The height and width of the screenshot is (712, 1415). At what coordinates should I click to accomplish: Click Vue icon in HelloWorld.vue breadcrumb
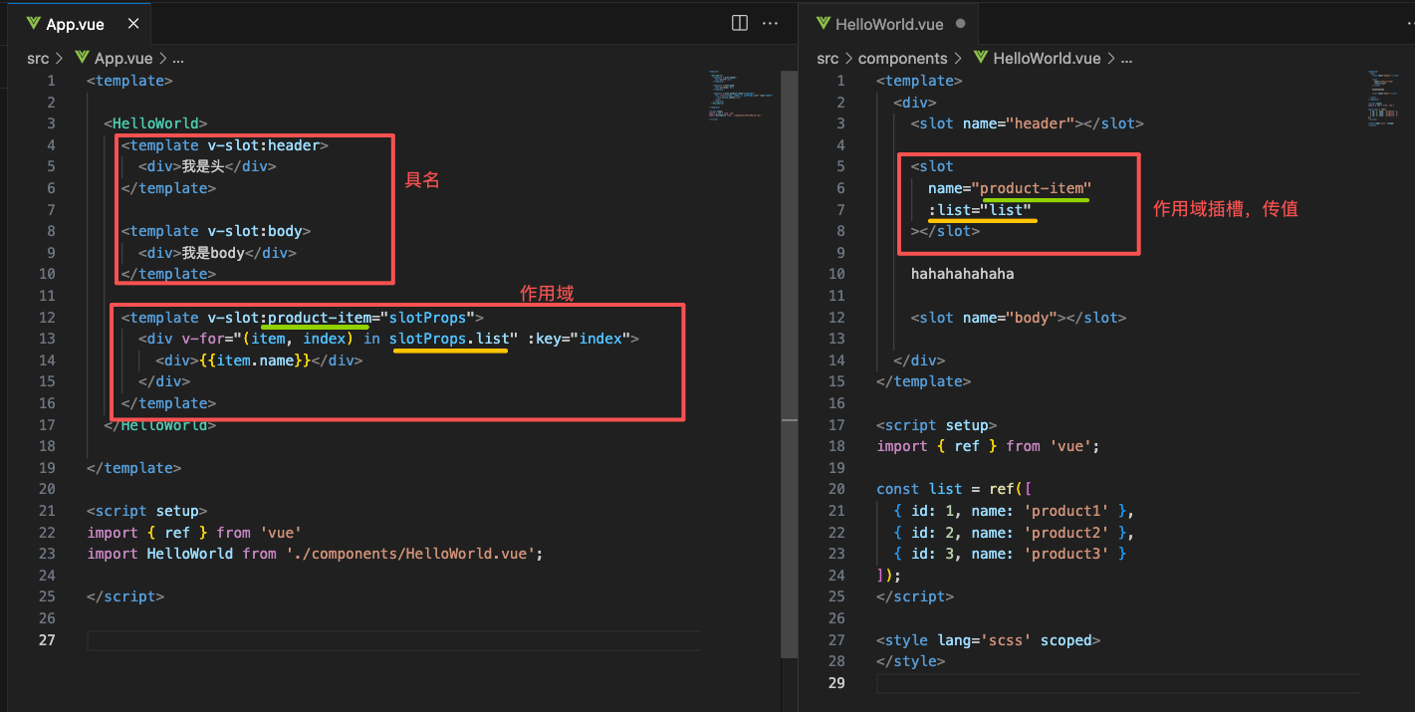point(981,59)
